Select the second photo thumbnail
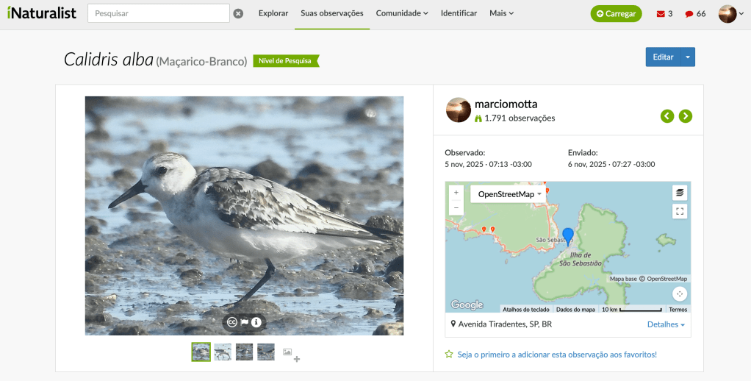 223,352
